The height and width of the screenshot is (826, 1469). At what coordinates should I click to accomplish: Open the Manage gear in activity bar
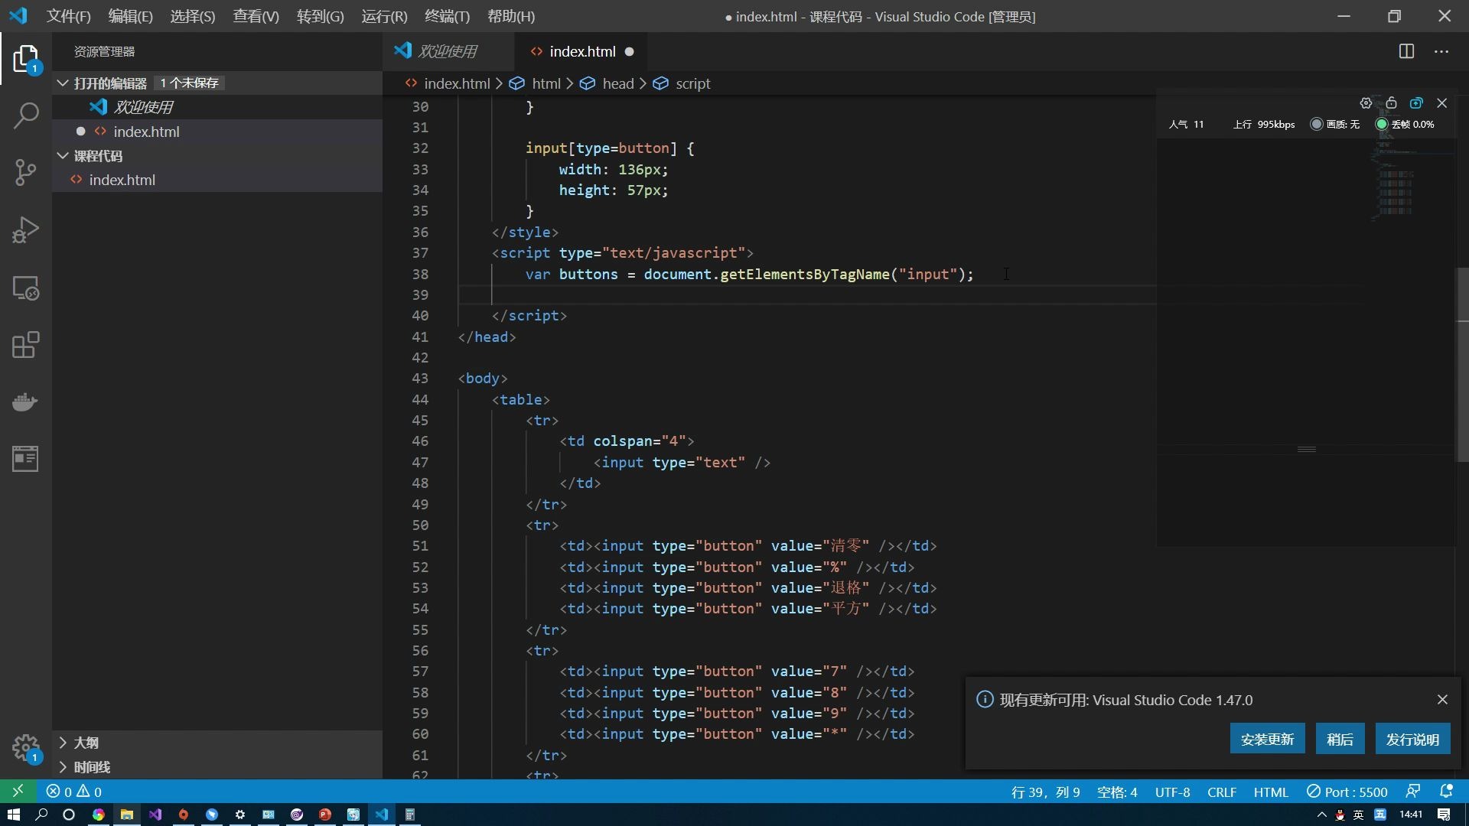coord(25,747)
